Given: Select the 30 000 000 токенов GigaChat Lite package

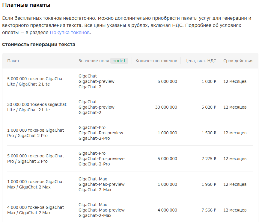Looking at the screenshot, I should pyautogui.click(x=37, y=107).
